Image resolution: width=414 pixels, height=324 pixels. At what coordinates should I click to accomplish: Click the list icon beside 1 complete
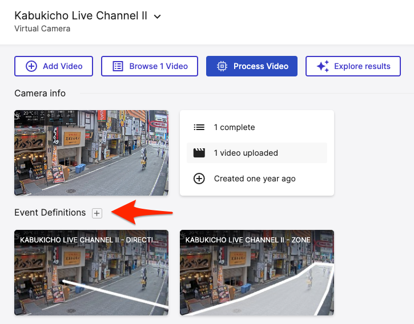coord(199,127)
